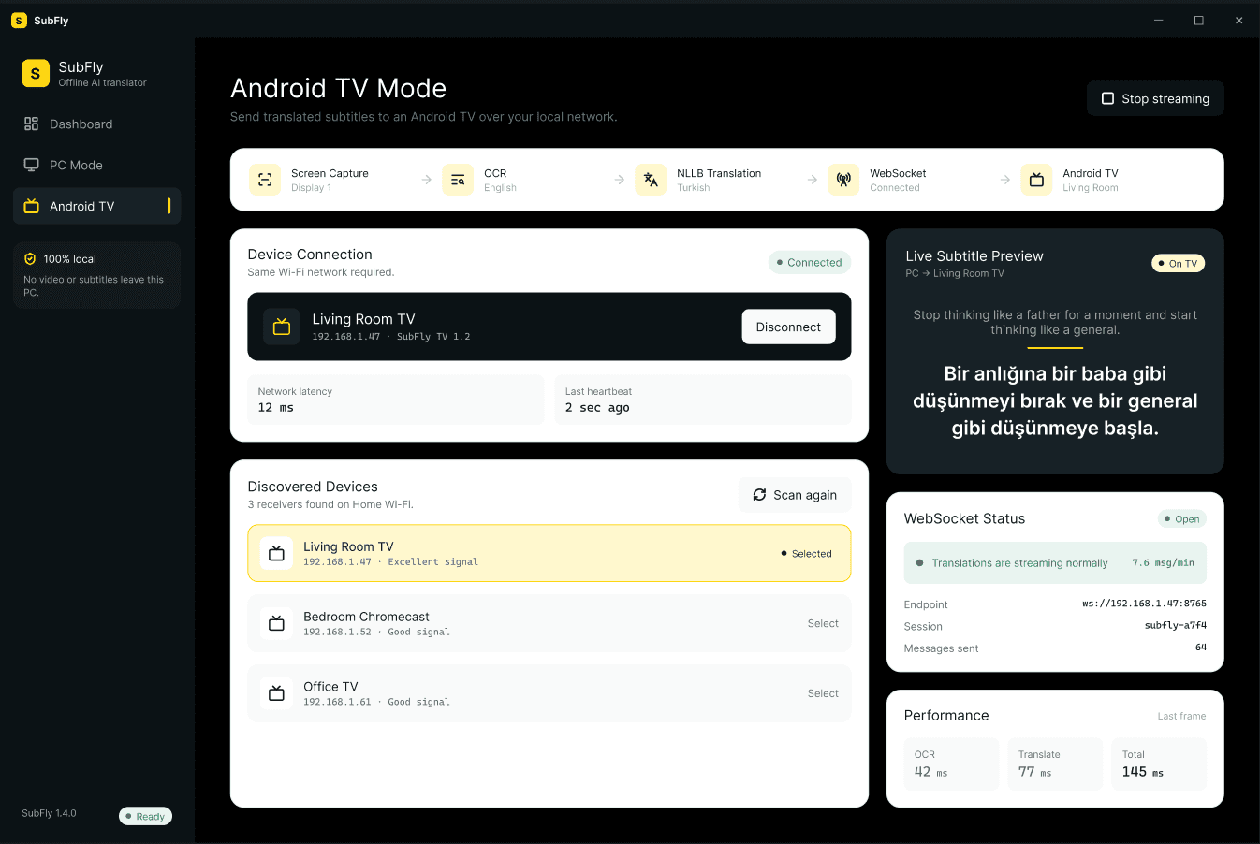Click the SubFly title bar app icon
Screen dimensions: 1260x844
[19, 21]
